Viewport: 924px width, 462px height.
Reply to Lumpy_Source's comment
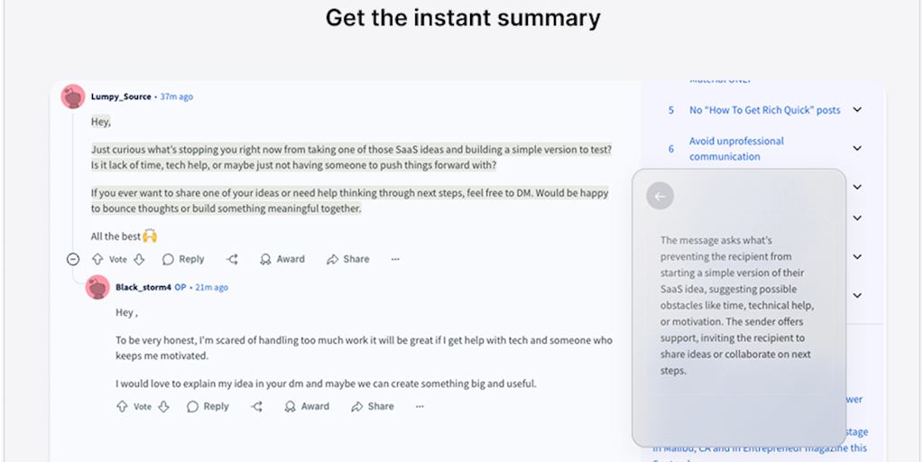coord(183,259)
